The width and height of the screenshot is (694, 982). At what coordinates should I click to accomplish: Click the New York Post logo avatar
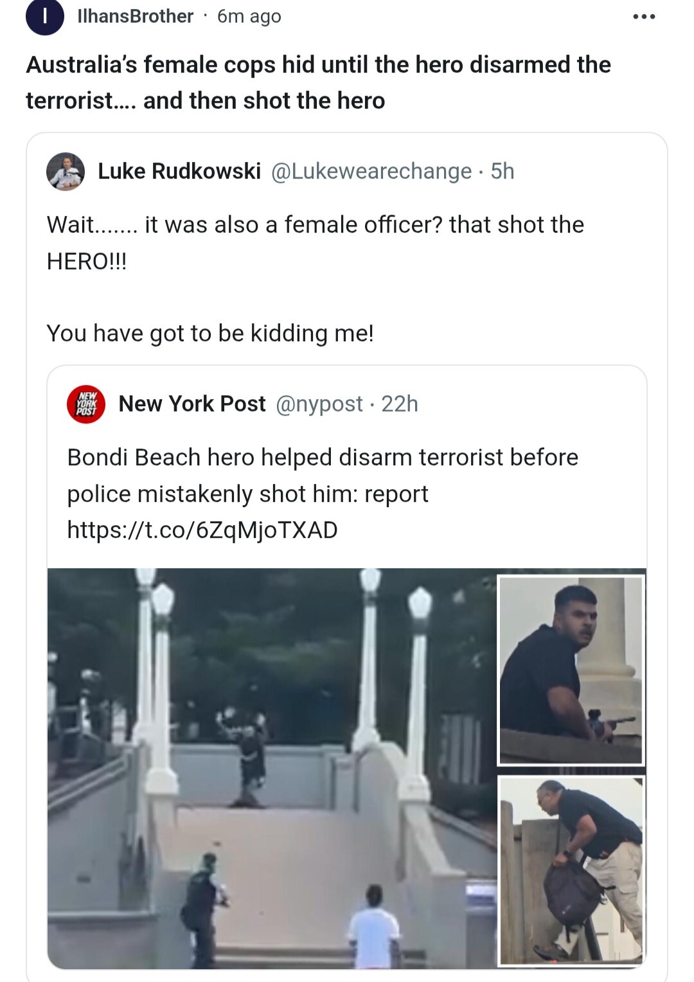[86, 404]
